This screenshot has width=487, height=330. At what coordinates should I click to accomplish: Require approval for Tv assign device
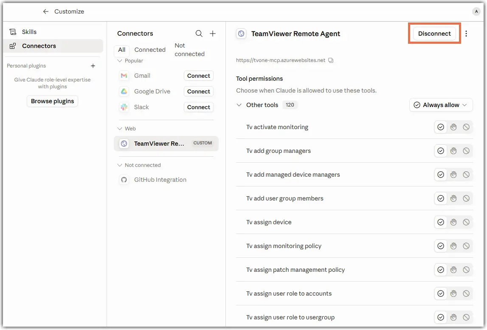click(453, 222)
